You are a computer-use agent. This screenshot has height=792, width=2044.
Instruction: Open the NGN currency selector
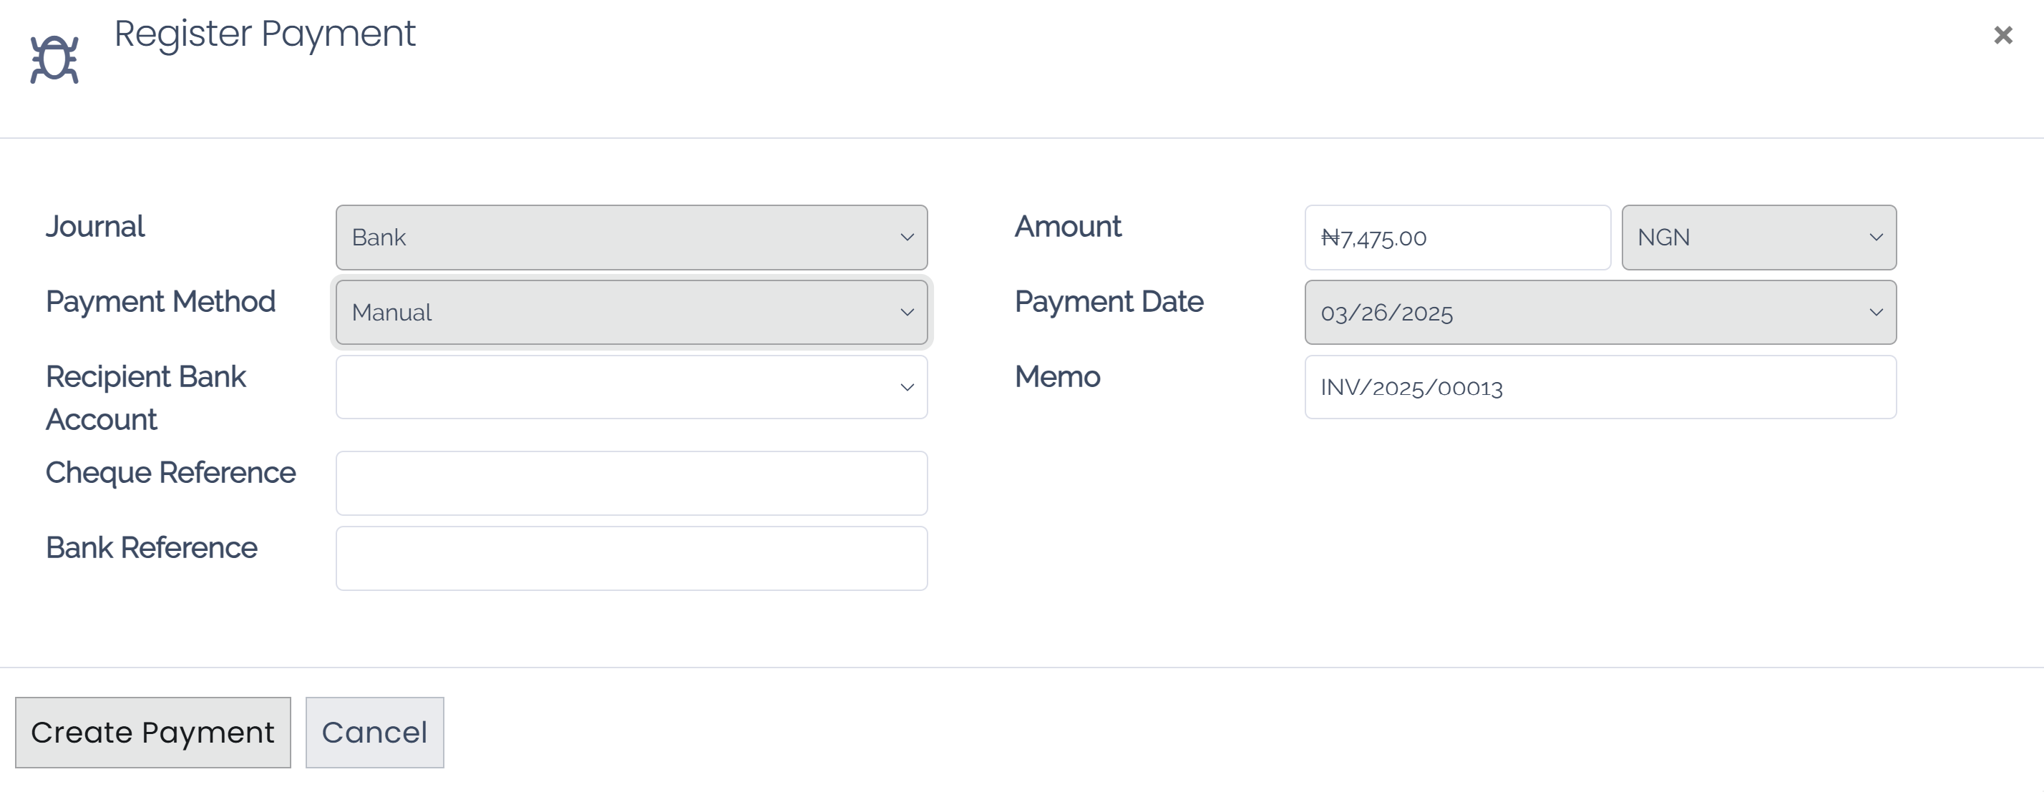click(x=1758, y=237)
